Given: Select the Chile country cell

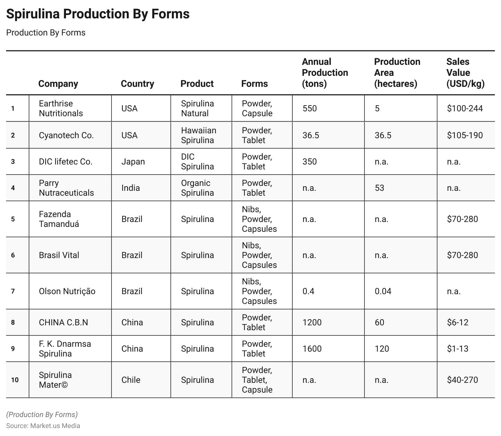Looking at the screenshot, I should coord(131,380).
